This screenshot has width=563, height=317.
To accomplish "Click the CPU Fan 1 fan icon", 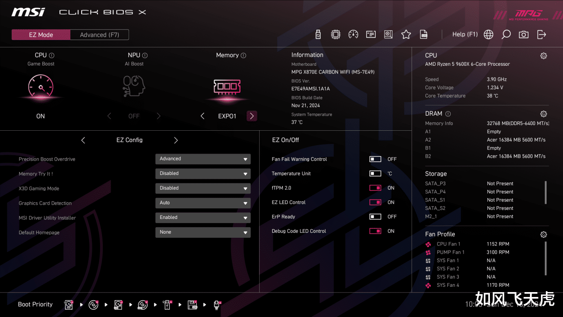I will (x=428, y=244).
